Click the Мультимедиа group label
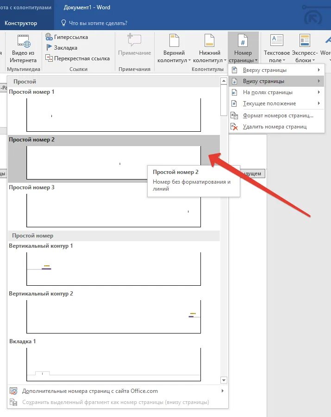331x417 pixels. [24, 69]
